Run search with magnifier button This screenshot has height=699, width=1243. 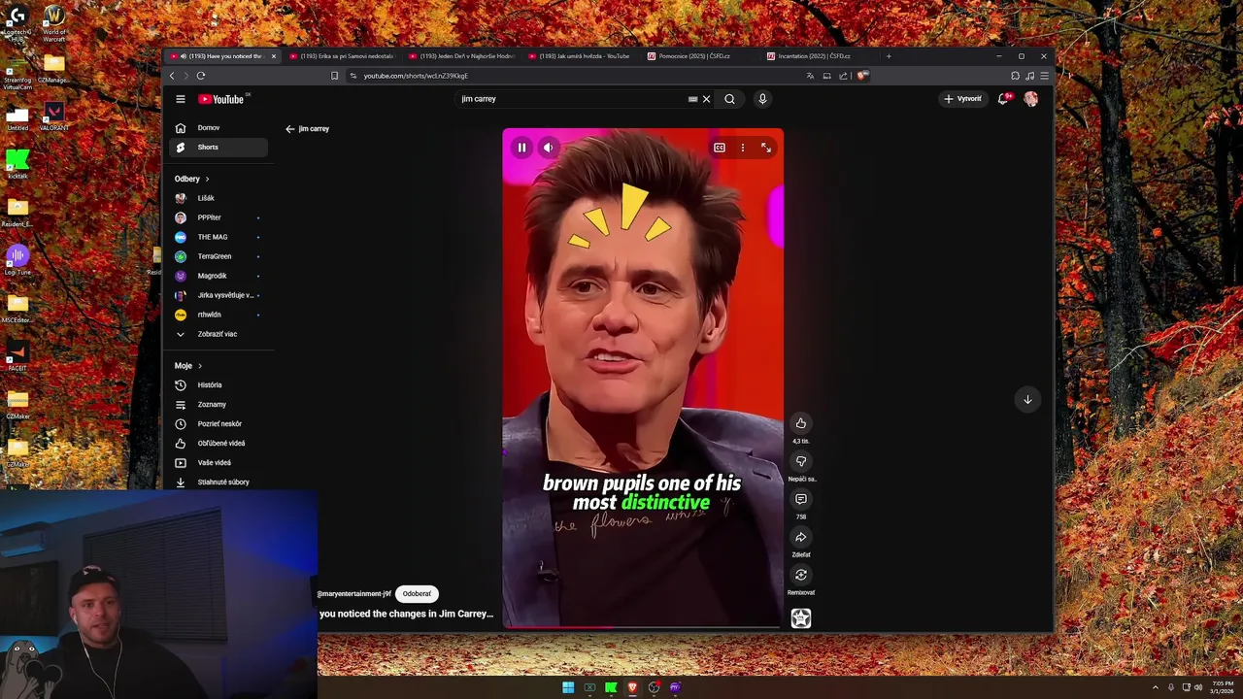coord(729,99)
